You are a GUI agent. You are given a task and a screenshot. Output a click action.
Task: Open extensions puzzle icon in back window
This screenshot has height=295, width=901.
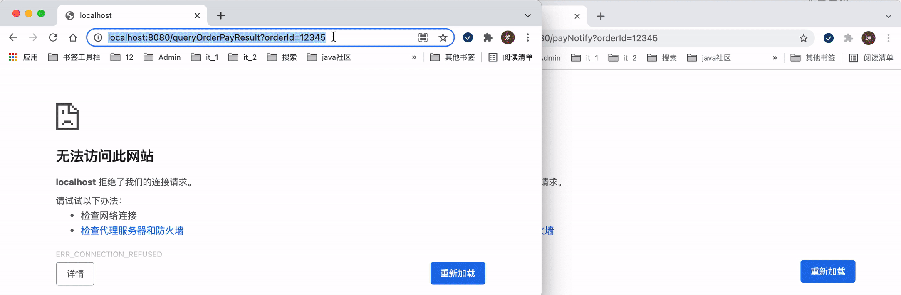click(849, 38)
